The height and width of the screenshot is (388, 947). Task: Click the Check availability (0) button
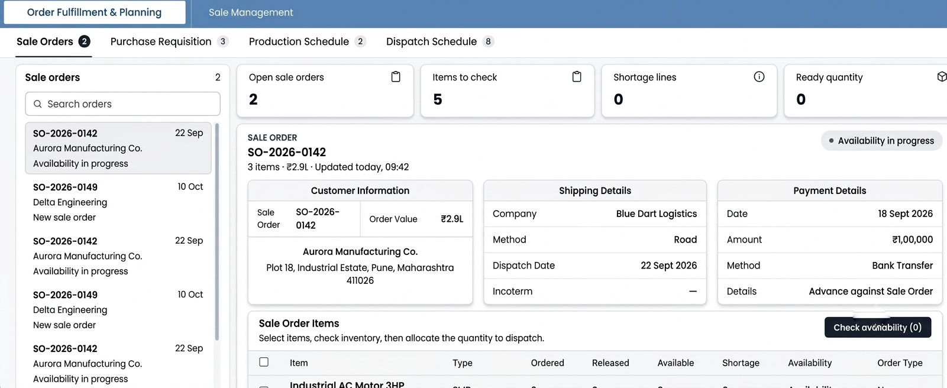[x=878, y=328]
